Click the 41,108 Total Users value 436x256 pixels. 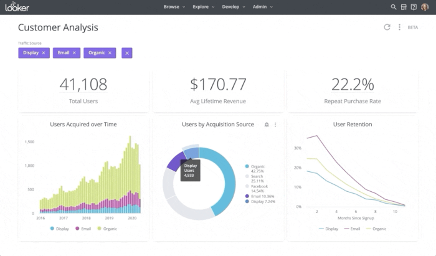click(x=83, y=85)
